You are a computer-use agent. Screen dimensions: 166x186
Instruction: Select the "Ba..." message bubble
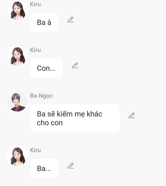(44, 168)
